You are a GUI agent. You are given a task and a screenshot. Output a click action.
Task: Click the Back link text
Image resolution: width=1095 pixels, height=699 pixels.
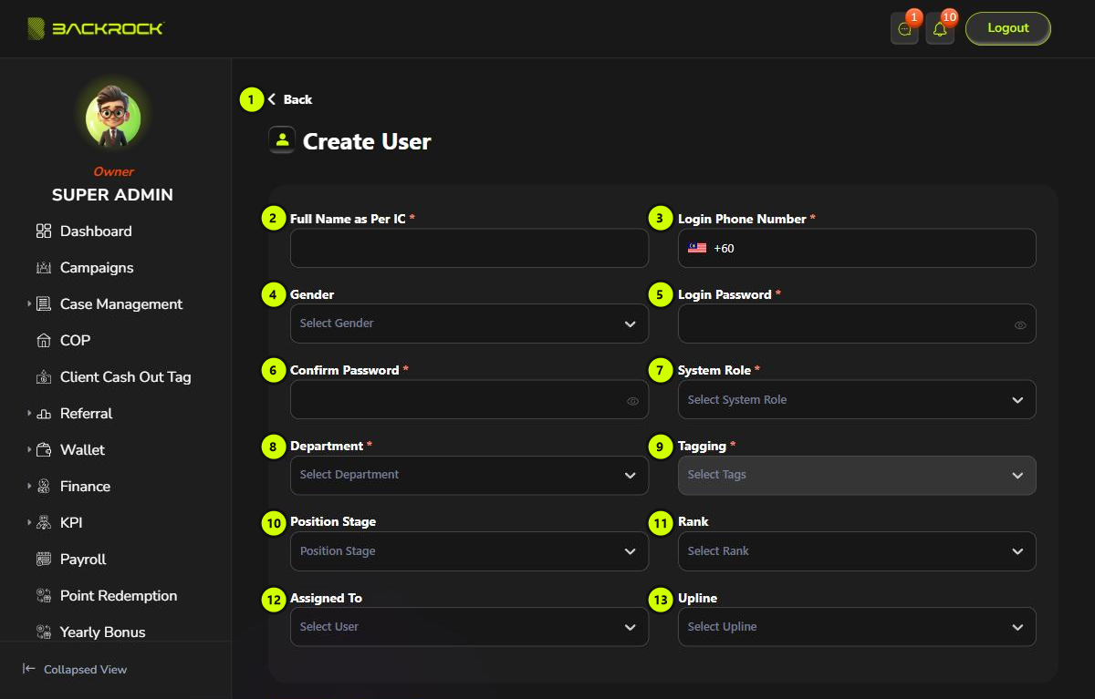click(x=297, y=99)
